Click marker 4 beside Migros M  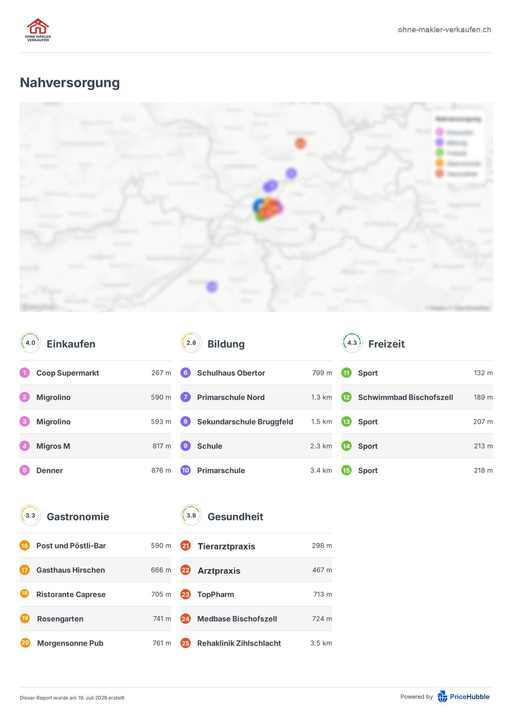coord(25,446)
